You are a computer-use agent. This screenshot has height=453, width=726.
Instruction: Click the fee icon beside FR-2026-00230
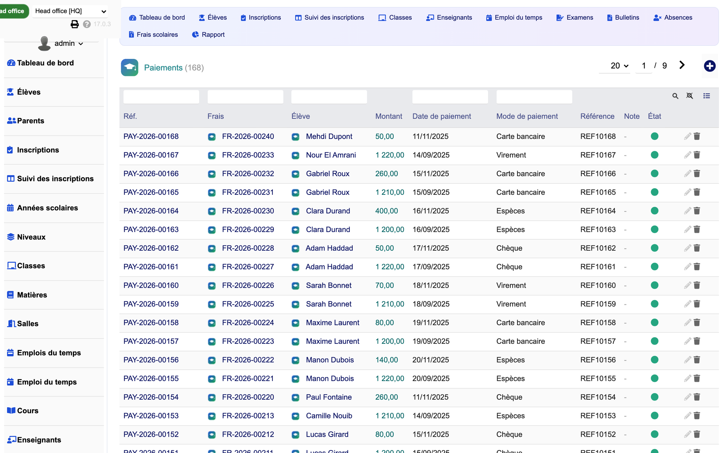point(212,211)
